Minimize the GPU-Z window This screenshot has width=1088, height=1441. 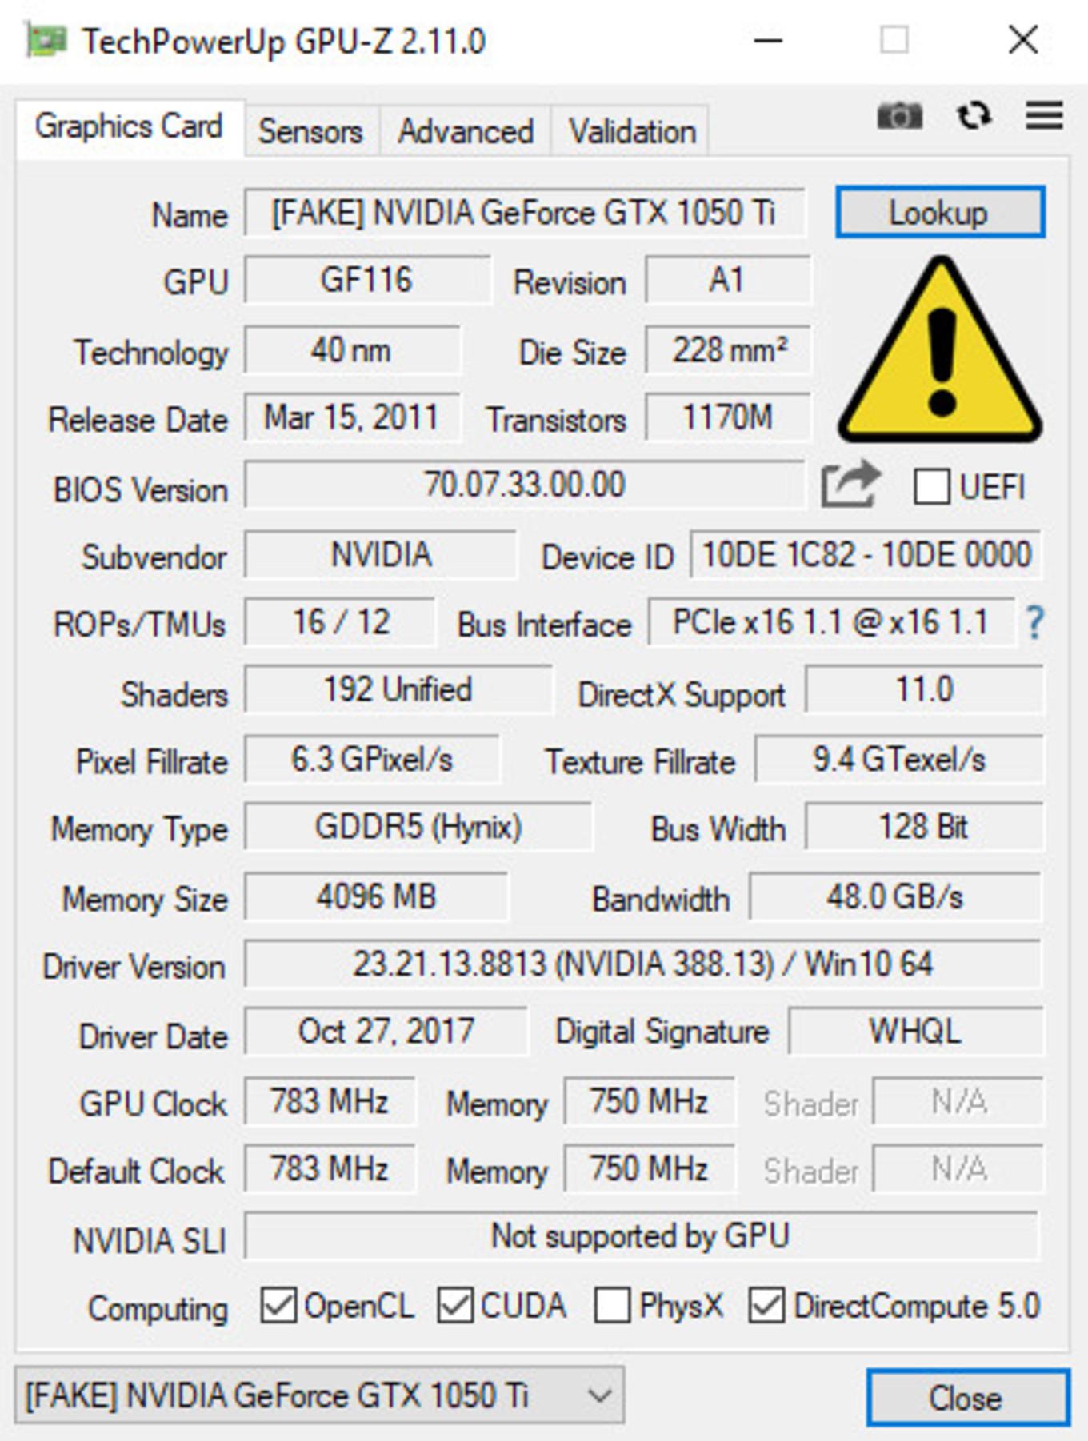tap(767, 40)
